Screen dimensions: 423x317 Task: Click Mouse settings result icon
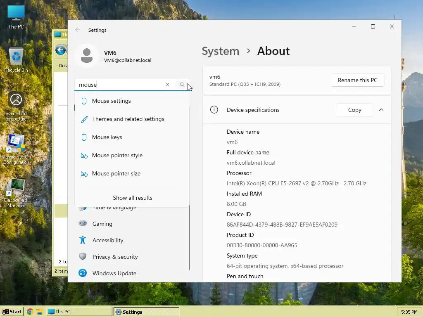click(x=84, y=101)
